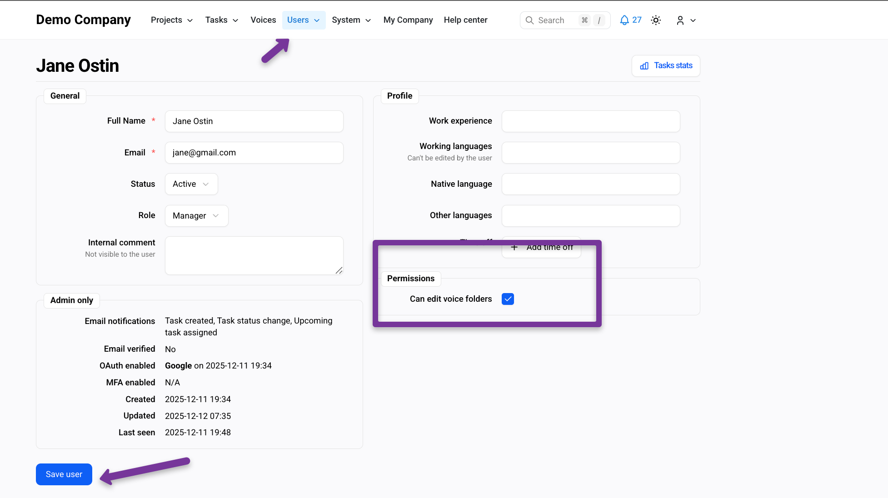Expand the Tasks menu
Viewport: 888px width, 498px height.
pyautogui.click(x=222, y=20)
